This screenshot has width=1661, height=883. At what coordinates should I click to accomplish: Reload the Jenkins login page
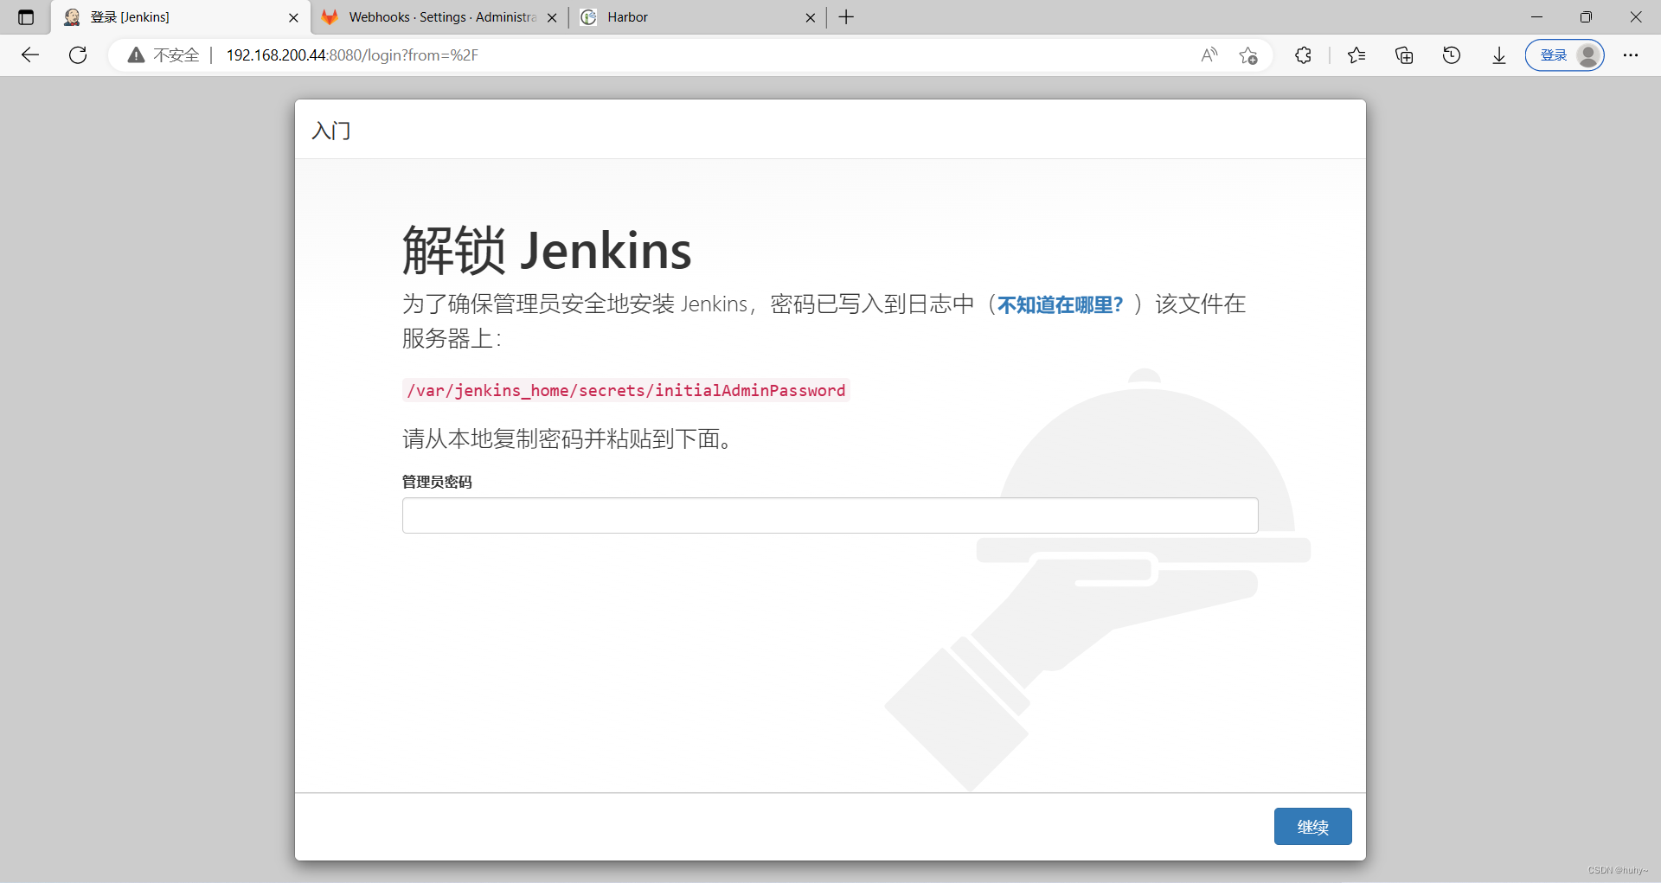[x=78, y=55]
